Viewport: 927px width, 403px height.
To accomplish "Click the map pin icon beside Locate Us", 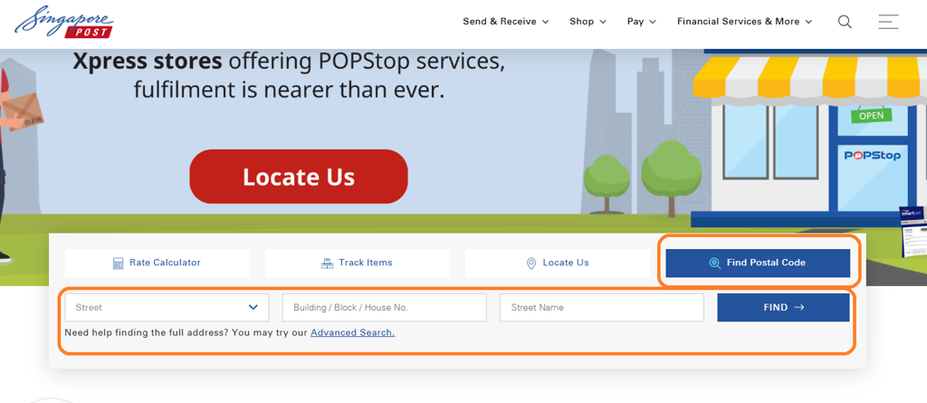I will (531, 264).
